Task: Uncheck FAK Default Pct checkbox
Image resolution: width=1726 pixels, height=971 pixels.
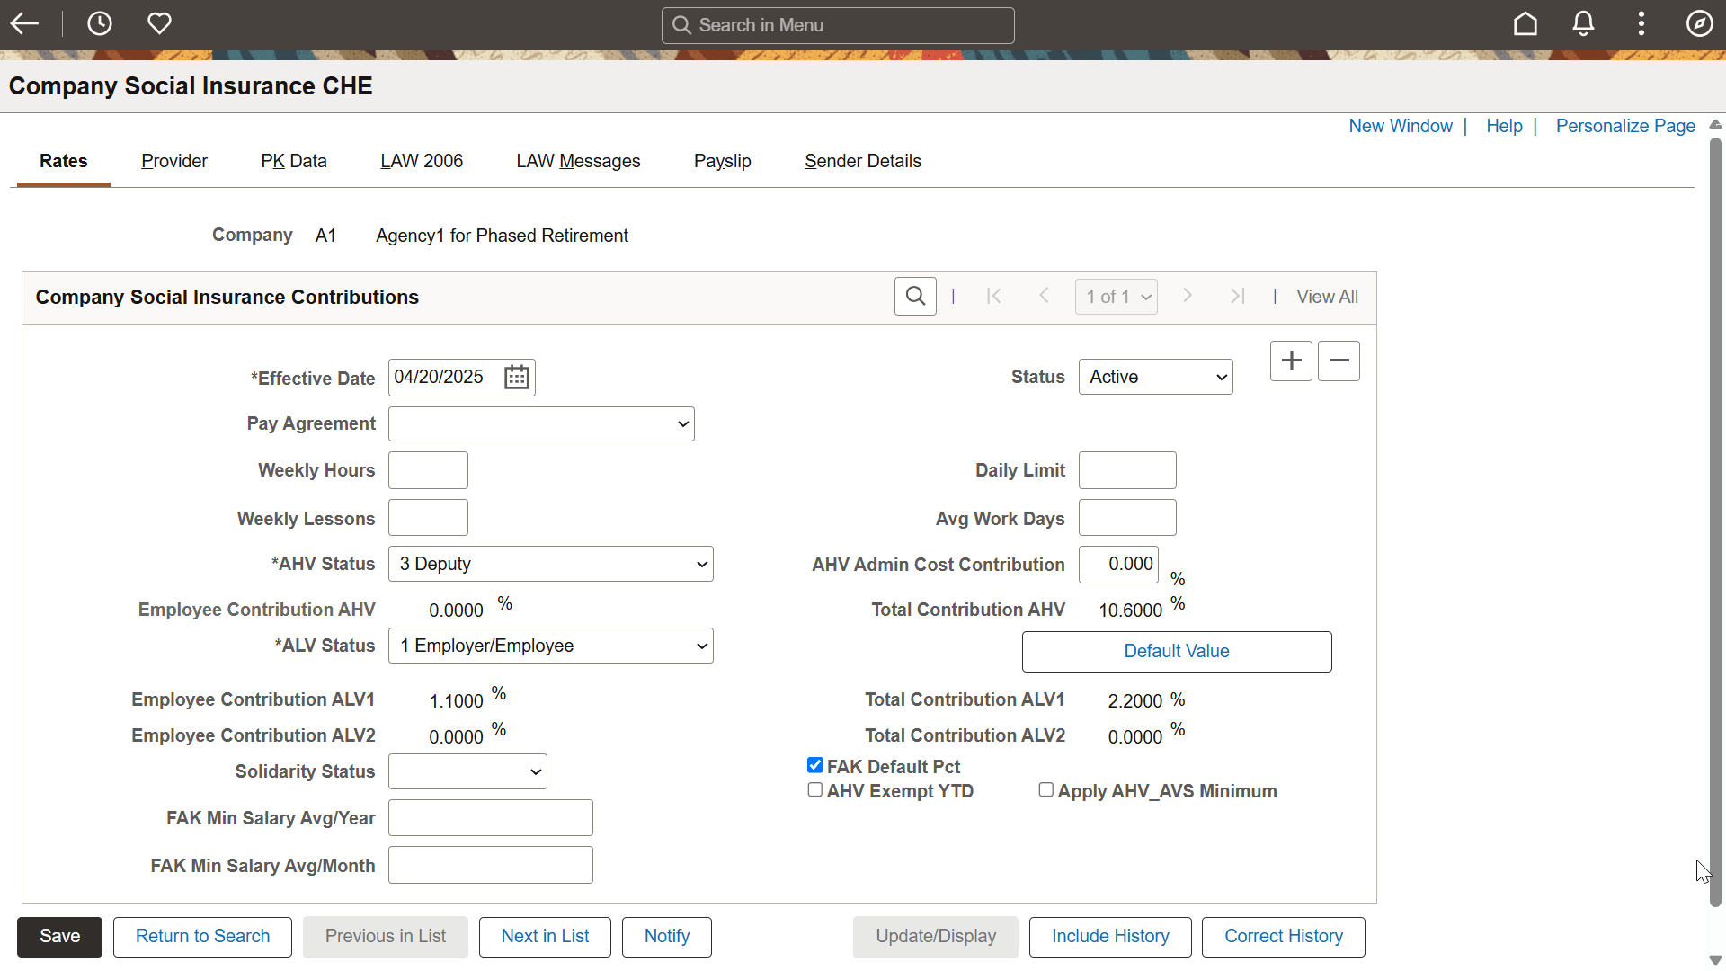Action: coord(815,765)
